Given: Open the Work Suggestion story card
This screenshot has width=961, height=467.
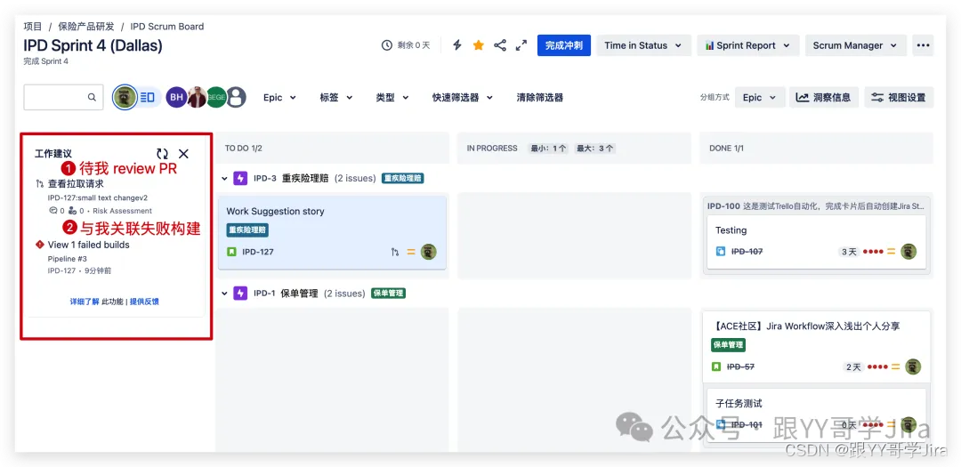Looking at the screenshot, I should [x=332, y=232].
